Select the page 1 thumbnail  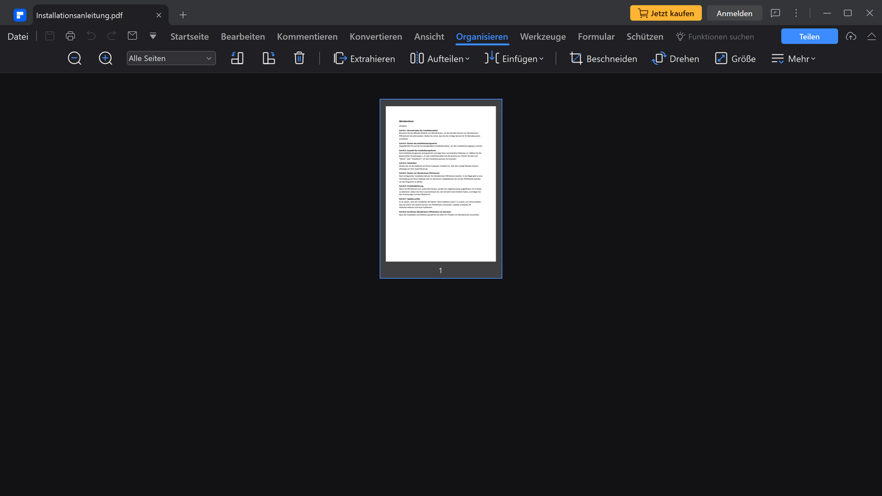441,184
